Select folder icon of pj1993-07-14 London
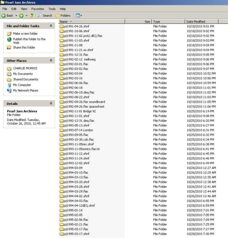This screenshot has height=238, width=228. point(61,130)
